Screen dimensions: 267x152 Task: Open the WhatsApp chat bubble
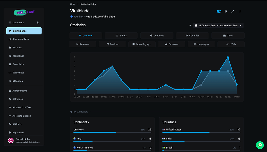click(260, 145)
